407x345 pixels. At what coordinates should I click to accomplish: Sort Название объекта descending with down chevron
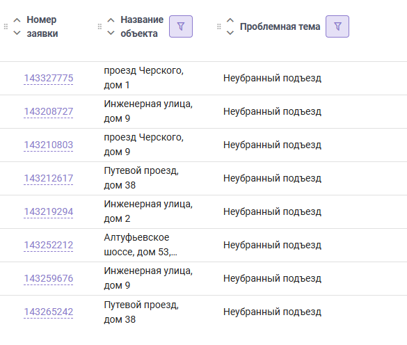111,33
